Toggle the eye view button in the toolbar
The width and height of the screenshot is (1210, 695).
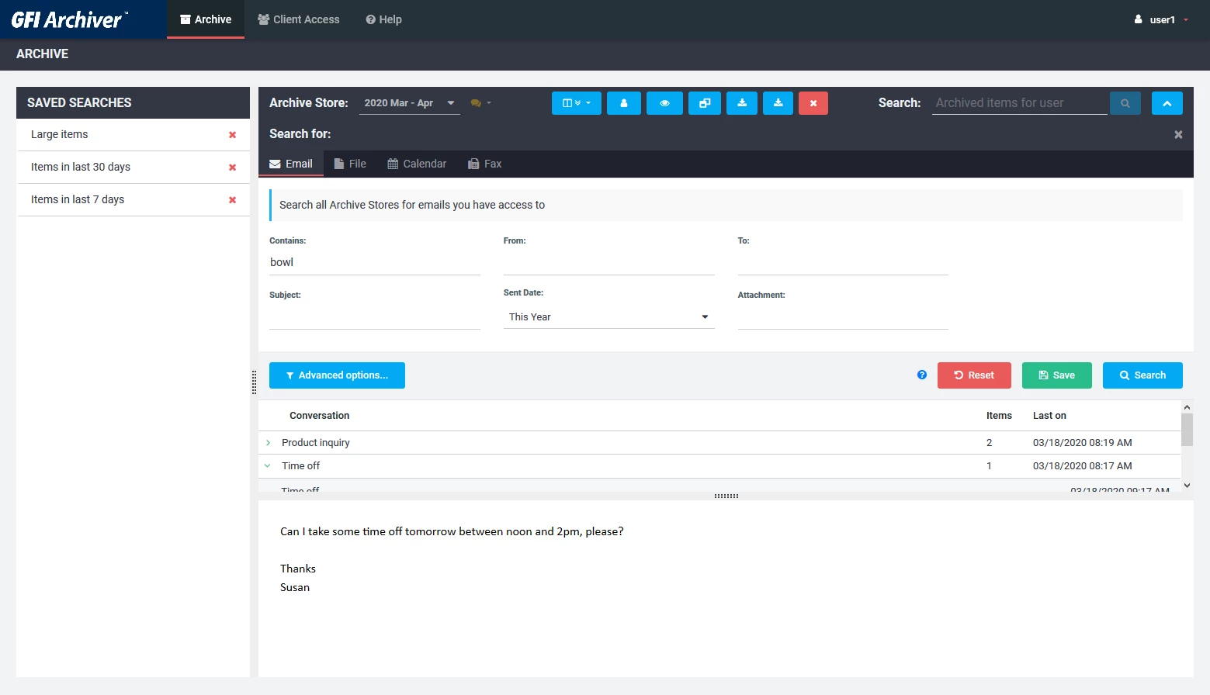coord(664,103)
